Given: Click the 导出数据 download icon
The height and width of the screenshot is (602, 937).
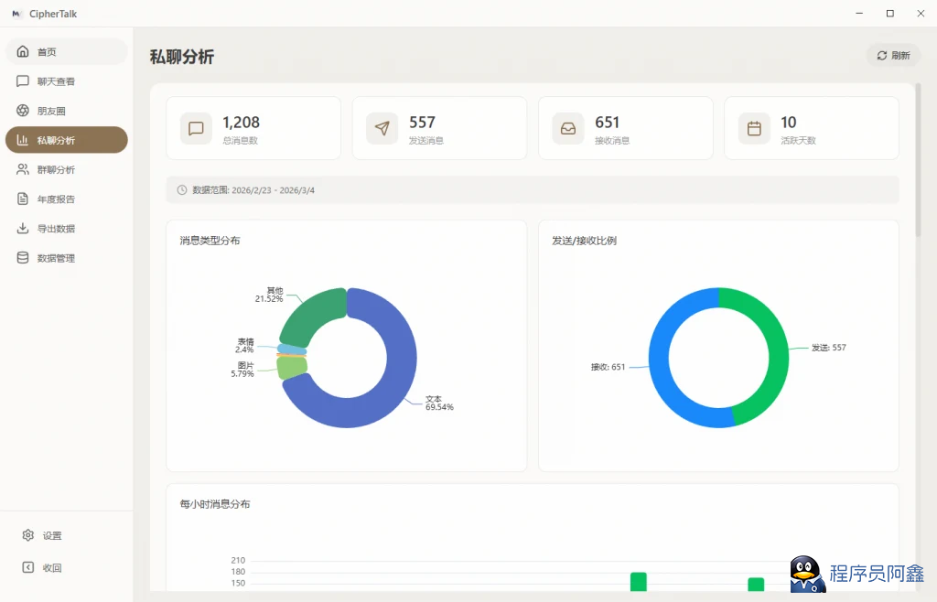Looking at the screenshot, I should (23, 229).
